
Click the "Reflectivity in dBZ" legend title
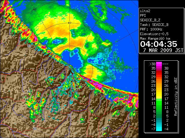tap(176, 97)
